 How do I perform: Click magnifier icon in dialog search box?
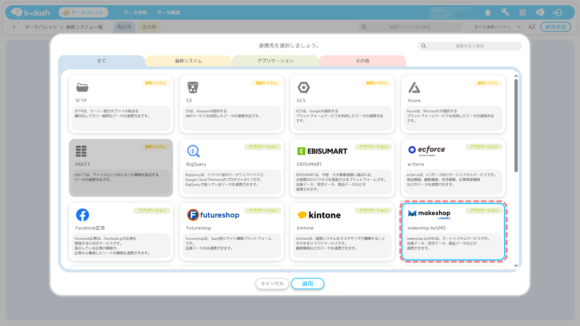[x=424, y=46]
